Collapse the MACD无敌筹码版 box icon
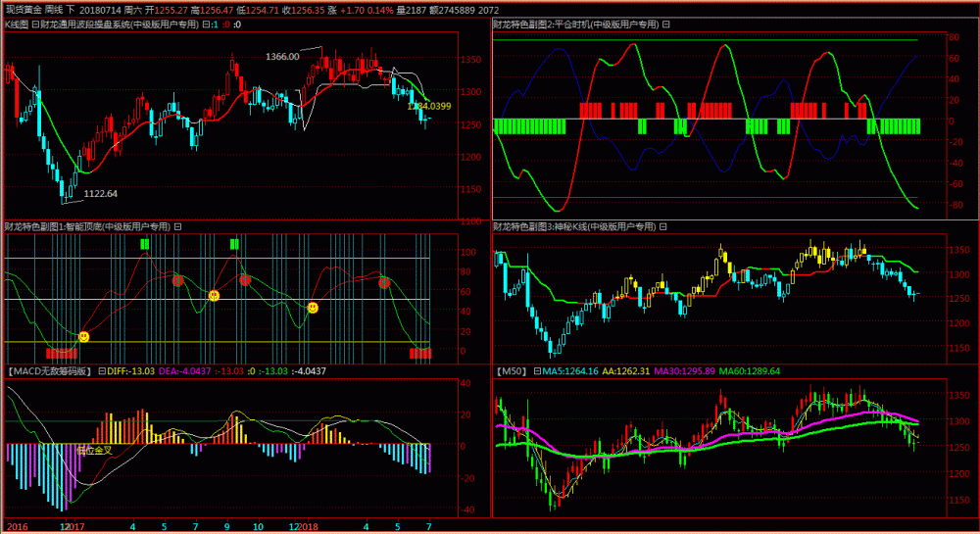Viewport: 980px width, 534px height. 101,371
